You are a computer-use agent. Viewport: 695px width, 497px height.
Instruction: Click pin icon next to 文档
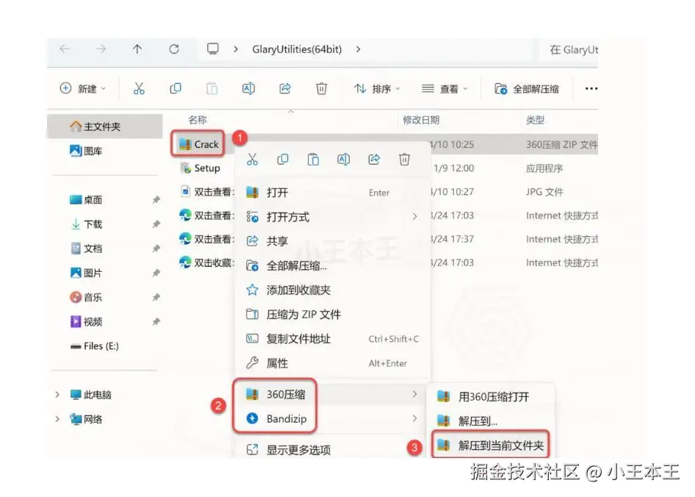pyautogui.click(x=156, y=248)
